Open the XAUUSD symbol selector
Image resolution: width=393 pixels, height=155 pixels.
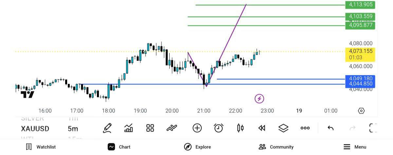[x=35, y=129]
